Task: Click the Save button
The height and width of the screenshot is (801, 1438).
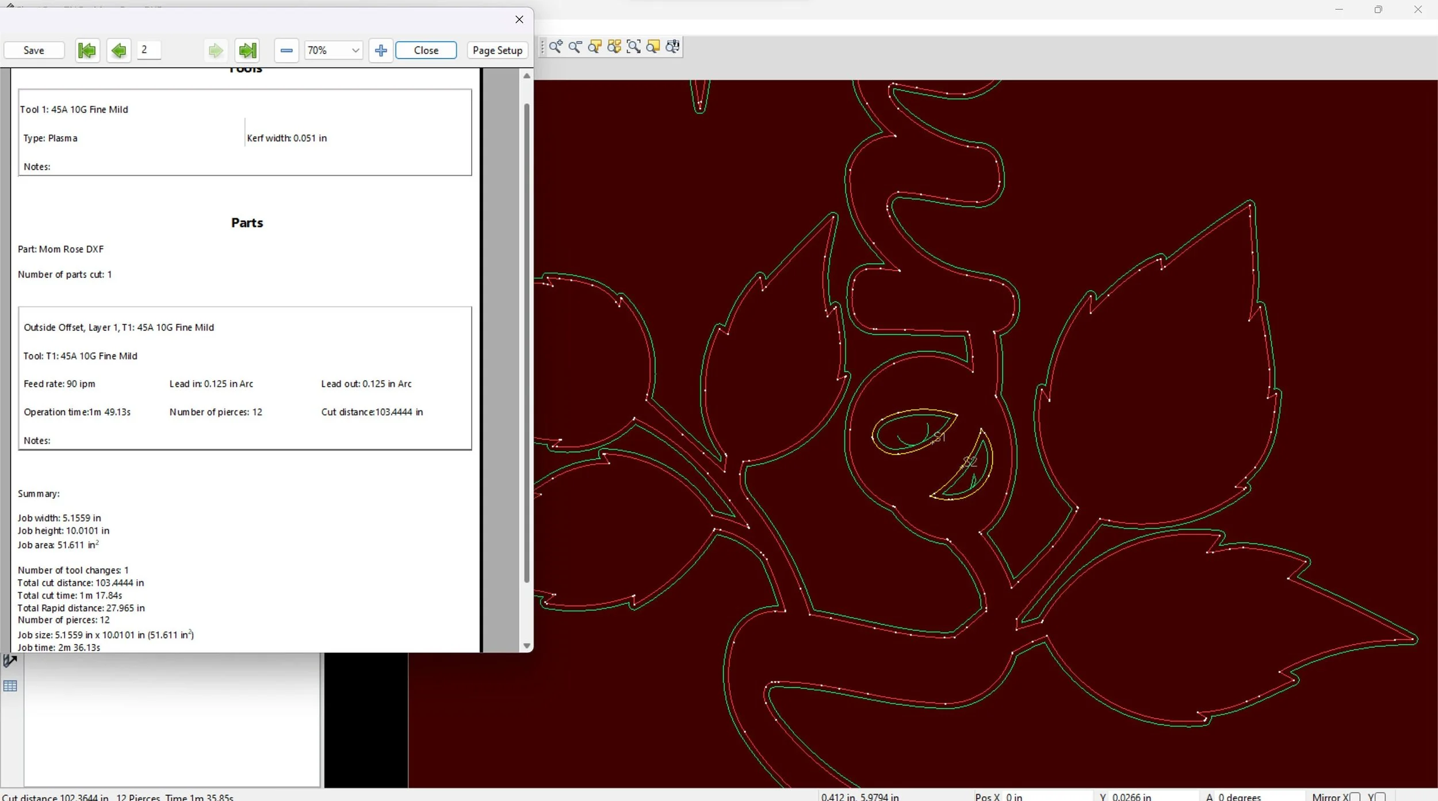Action: coord(34,51)
